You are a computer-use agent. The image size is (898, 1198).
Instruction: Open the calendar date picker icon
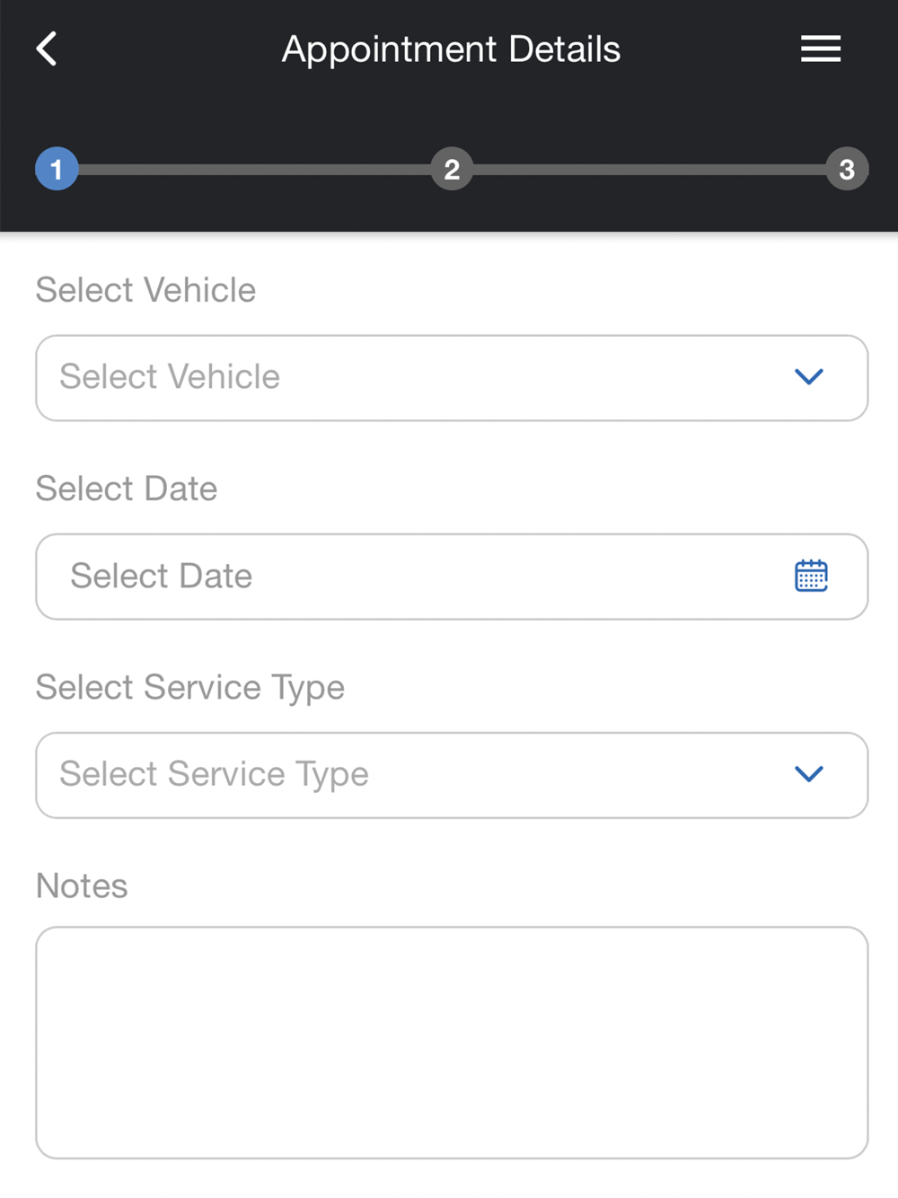811,576
